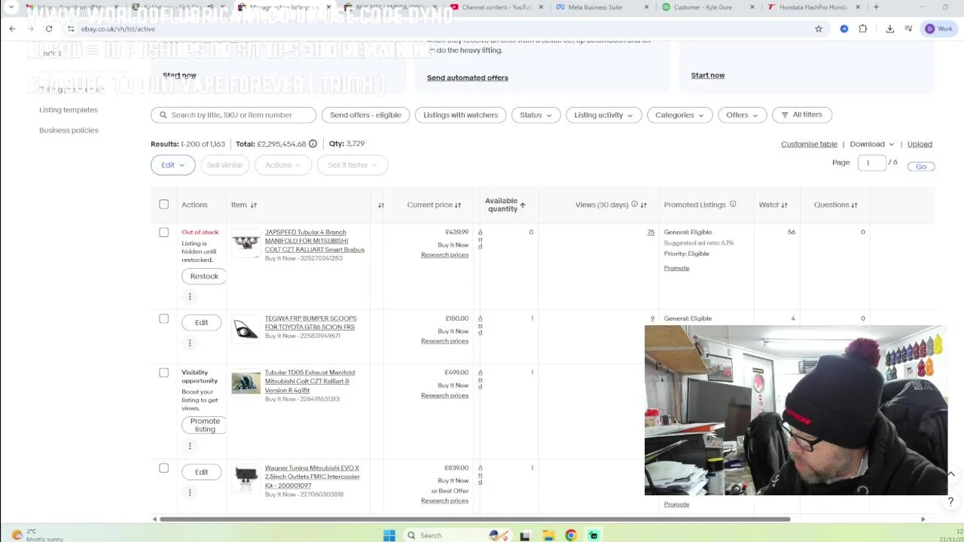Open Business policies in the sidebar
Screen dimensions: 964x542
pos(69,130)
